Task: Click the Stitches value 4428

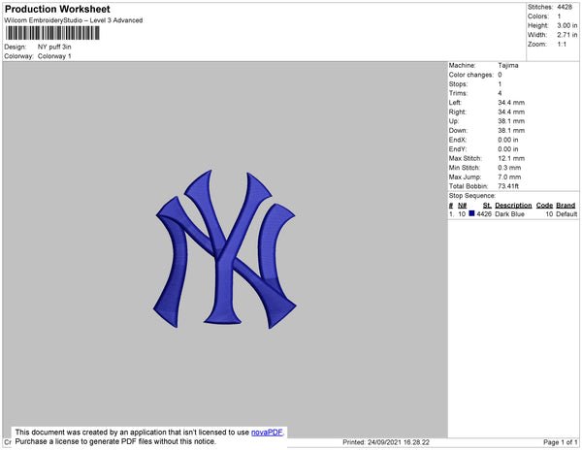Action: [x=565, y=7]
